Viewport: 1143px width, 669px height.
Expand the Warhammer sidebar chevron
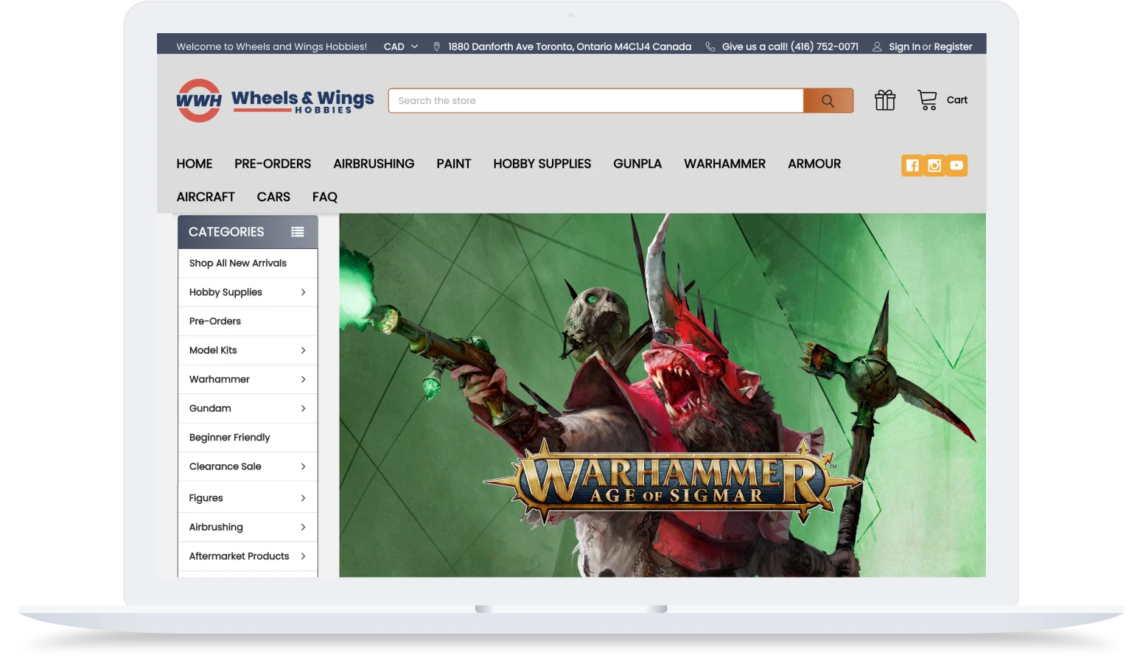coord(303,379)
